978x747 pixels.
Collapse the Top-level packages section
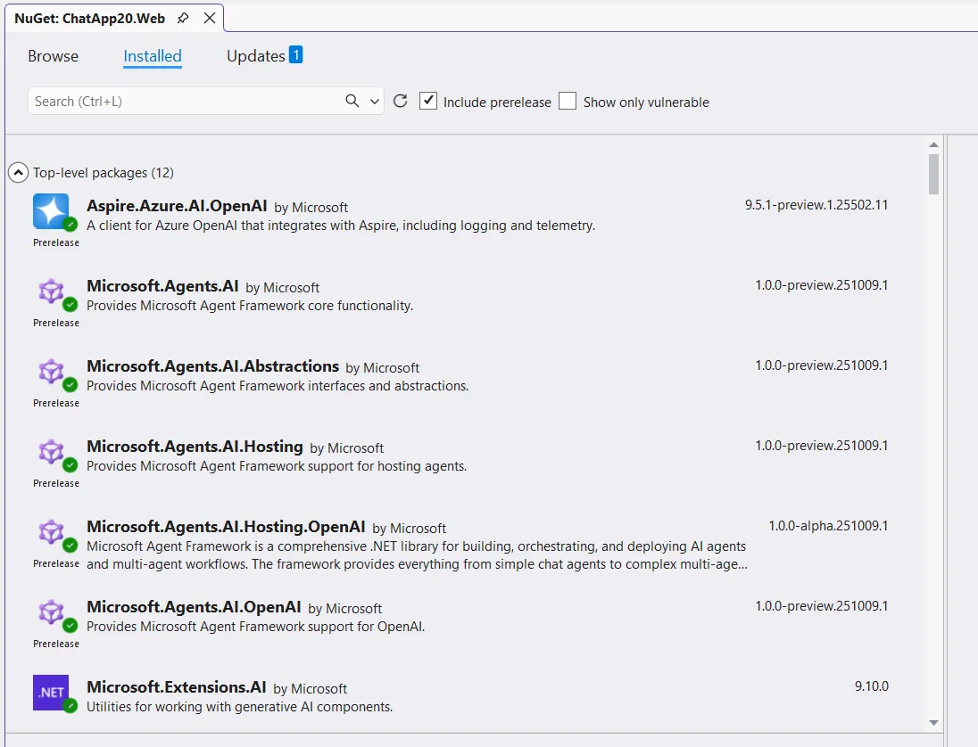coord(18,172)
